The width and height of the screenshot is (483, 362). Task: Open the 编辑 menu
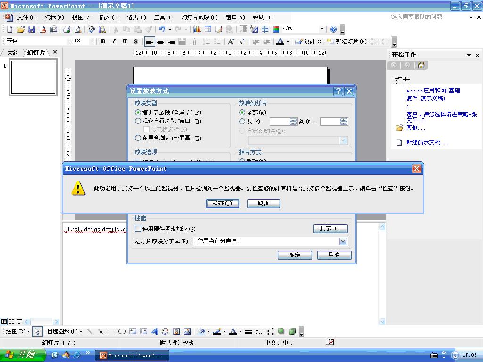(54, 17)
